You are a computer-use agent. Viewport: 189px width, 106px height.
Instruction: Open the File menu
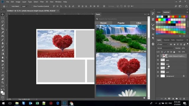pos(8,2)
